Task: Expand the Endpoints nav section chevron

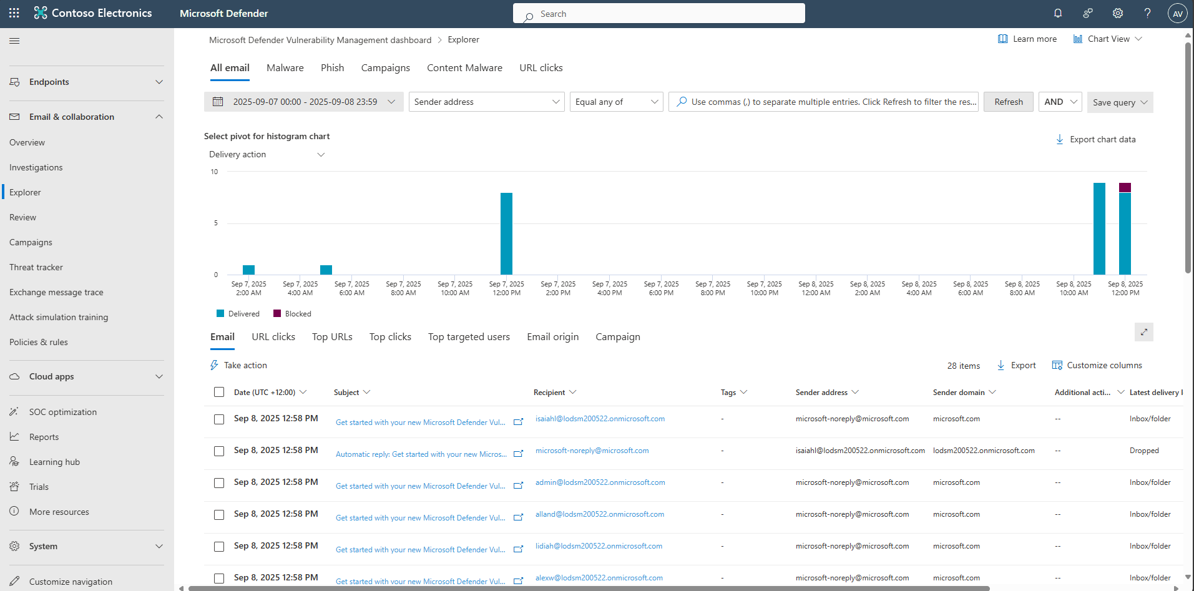Action: point(159,82)
